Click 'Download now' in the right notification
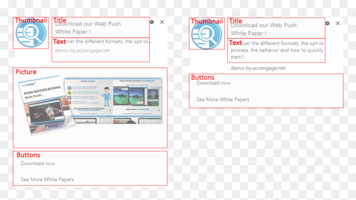 pyautogui.click(x=214, y=83)
